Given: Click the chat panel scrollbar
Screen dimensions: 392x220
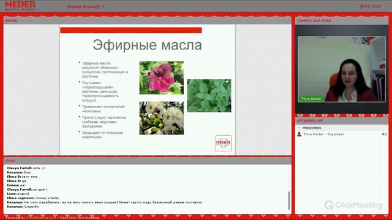Looking at the screenshot, I should [289, 200].
